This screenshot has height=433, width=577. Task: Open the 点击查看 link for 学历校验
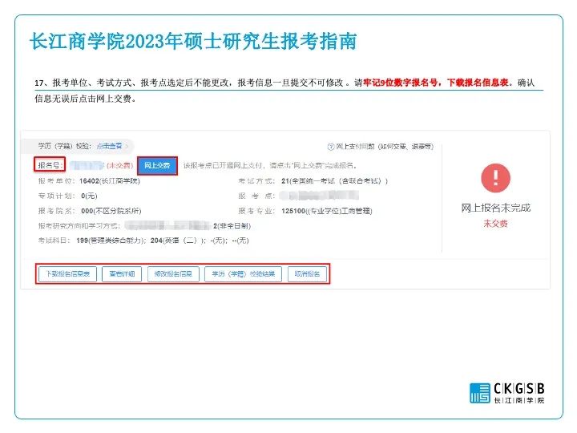[109, 146]
